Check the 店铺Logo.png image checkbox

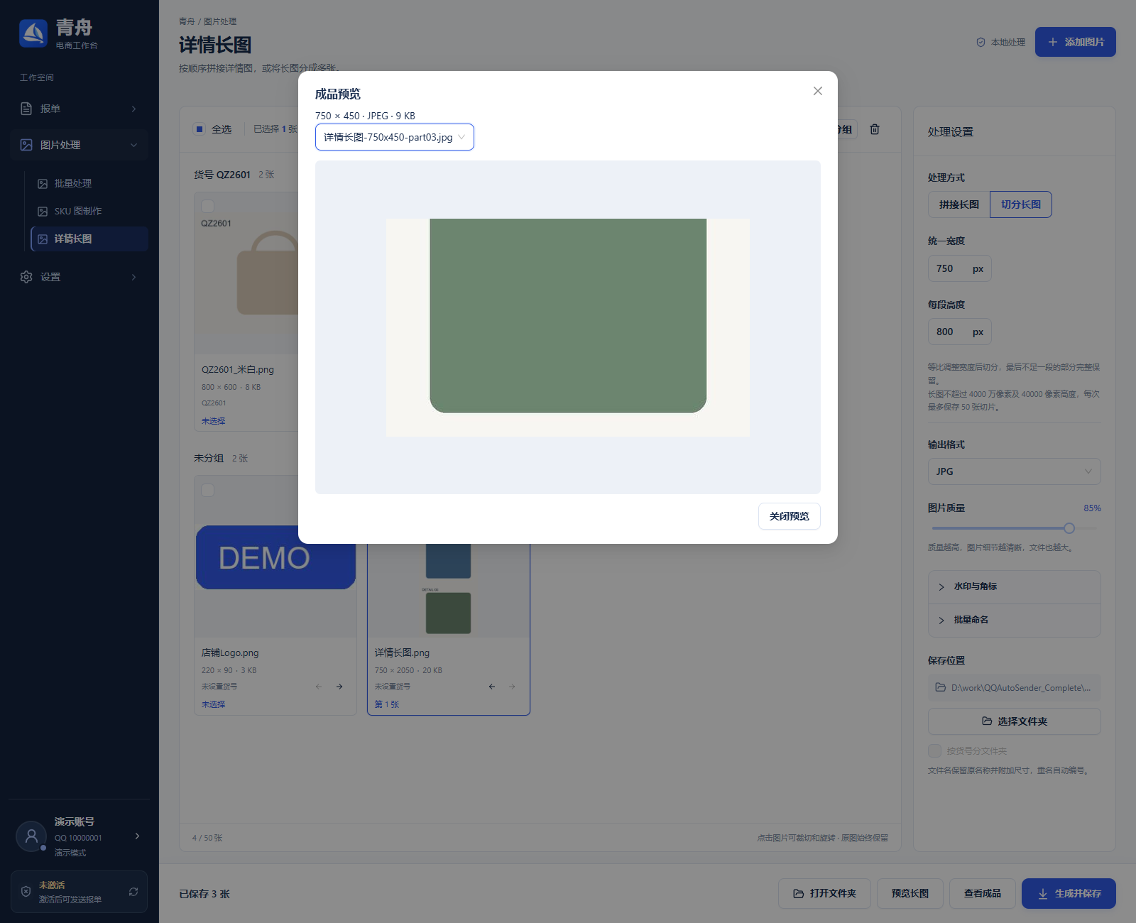208,490
